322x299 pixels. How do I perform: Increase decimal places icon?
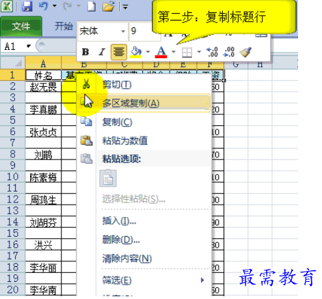(x=212, y=52)
